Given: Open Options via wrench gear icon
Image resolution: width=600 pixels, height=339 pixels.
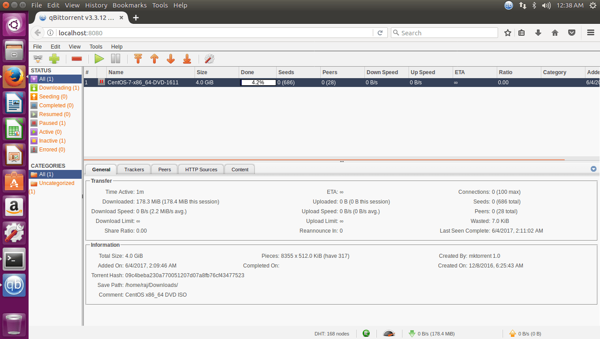Looking at the screenshot, I should (x=209, y=59).
